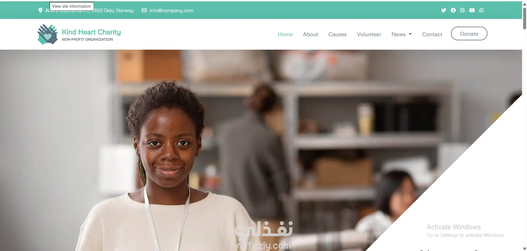
Task: Select Volunteer in navigation bar
Action: point(369,34)
